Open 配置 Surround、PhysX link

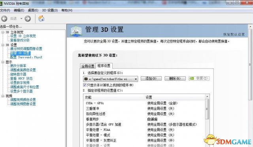[x=26, y=57]
